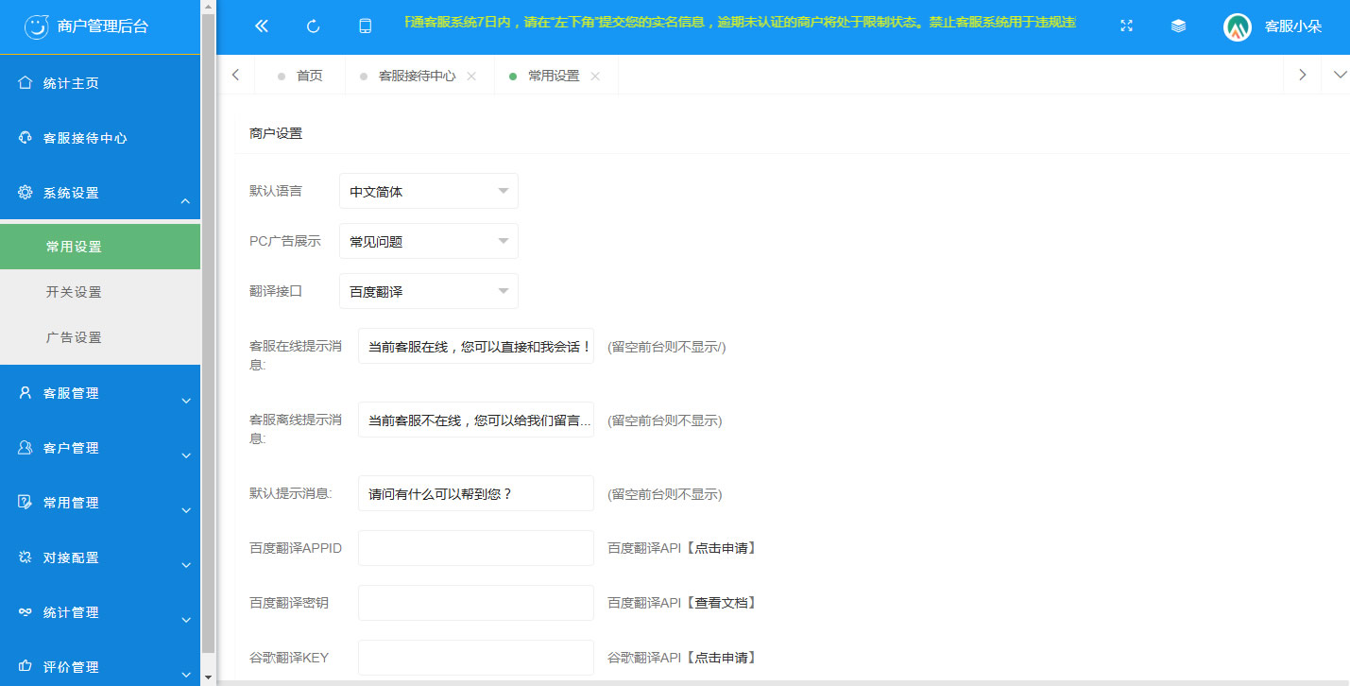Click 点击申请 link for 百度翻译API
This screenshot has height=686, width=1350.
[724, 548]
